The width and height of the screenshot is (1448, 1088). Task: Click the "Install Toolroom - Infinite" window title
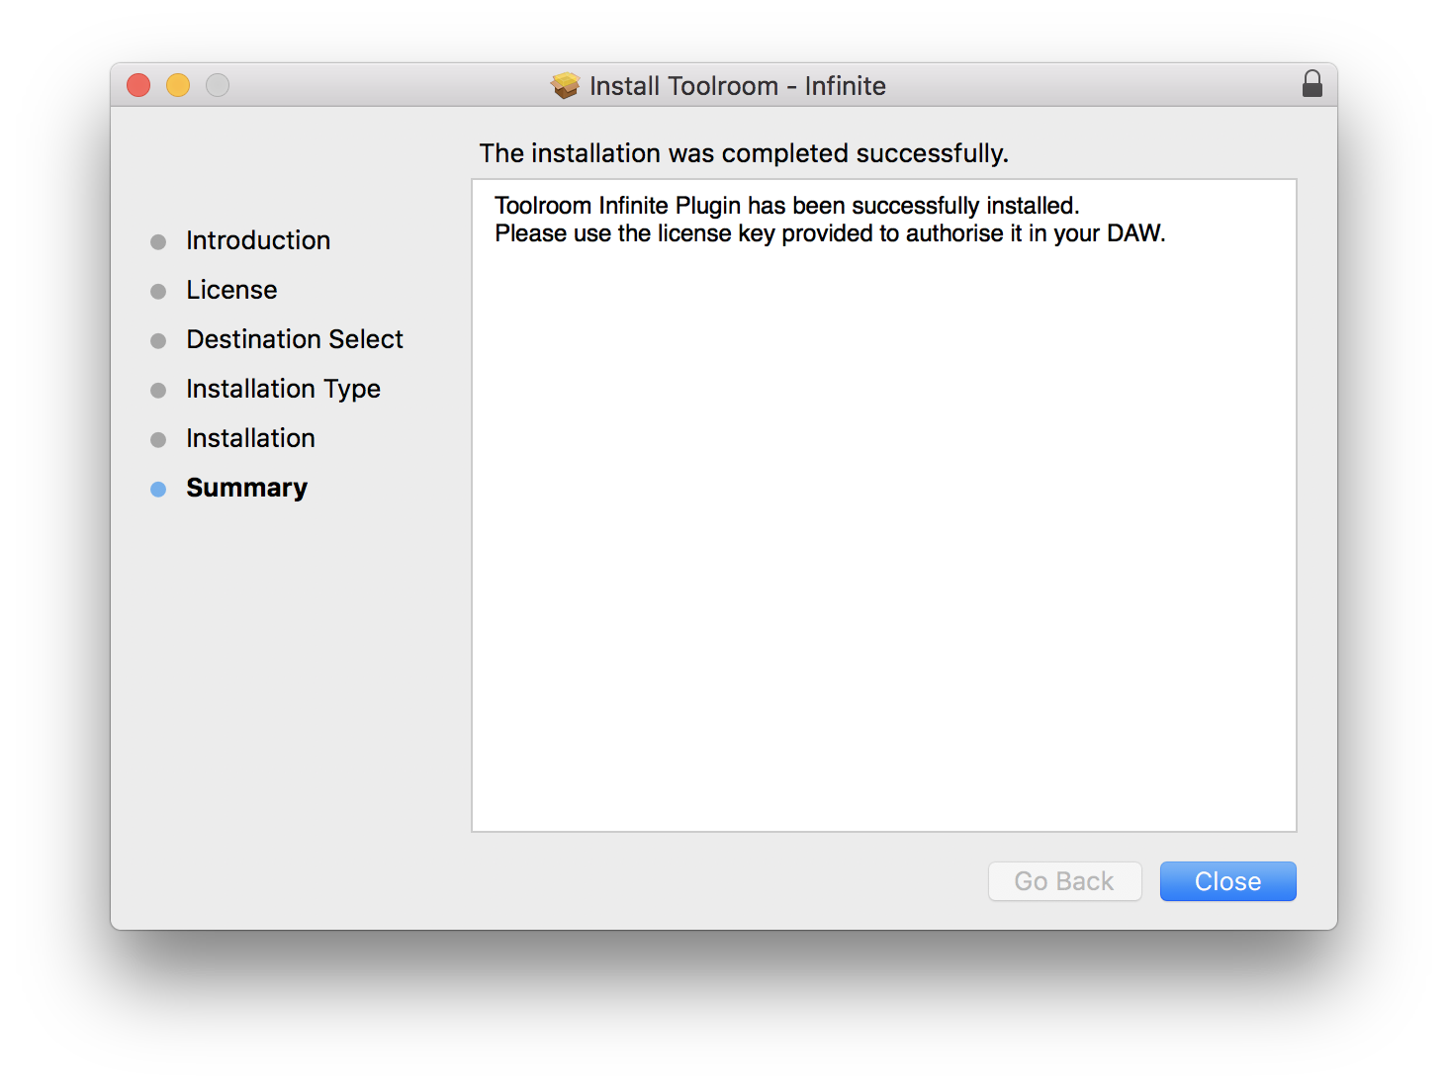click(x=737, y=86)
